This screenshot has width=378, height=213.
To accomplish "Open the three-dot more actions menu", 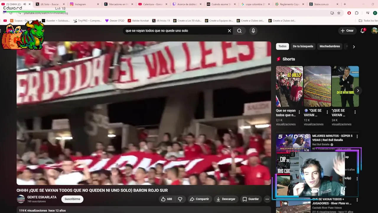I will (x=267, y=199).
